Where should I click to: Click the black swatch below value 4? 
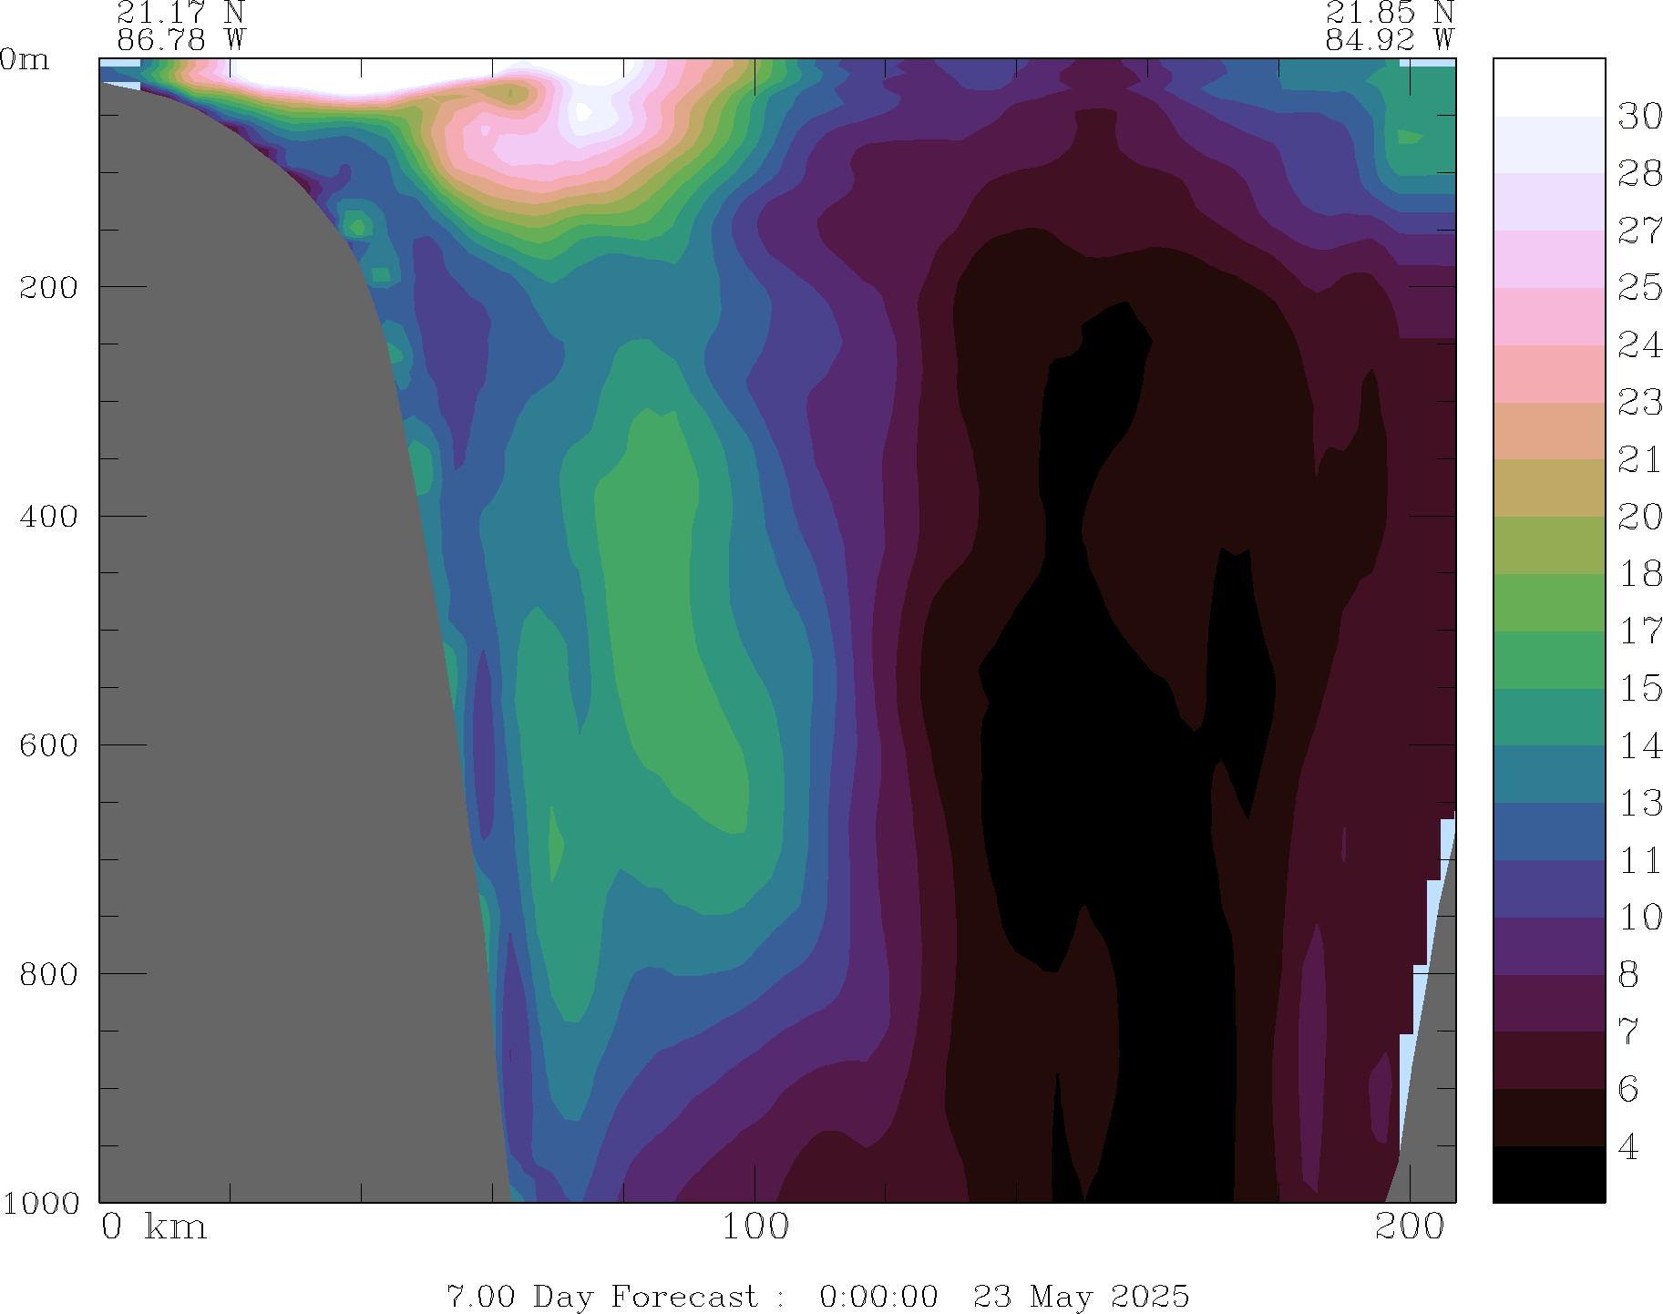1548,1174
